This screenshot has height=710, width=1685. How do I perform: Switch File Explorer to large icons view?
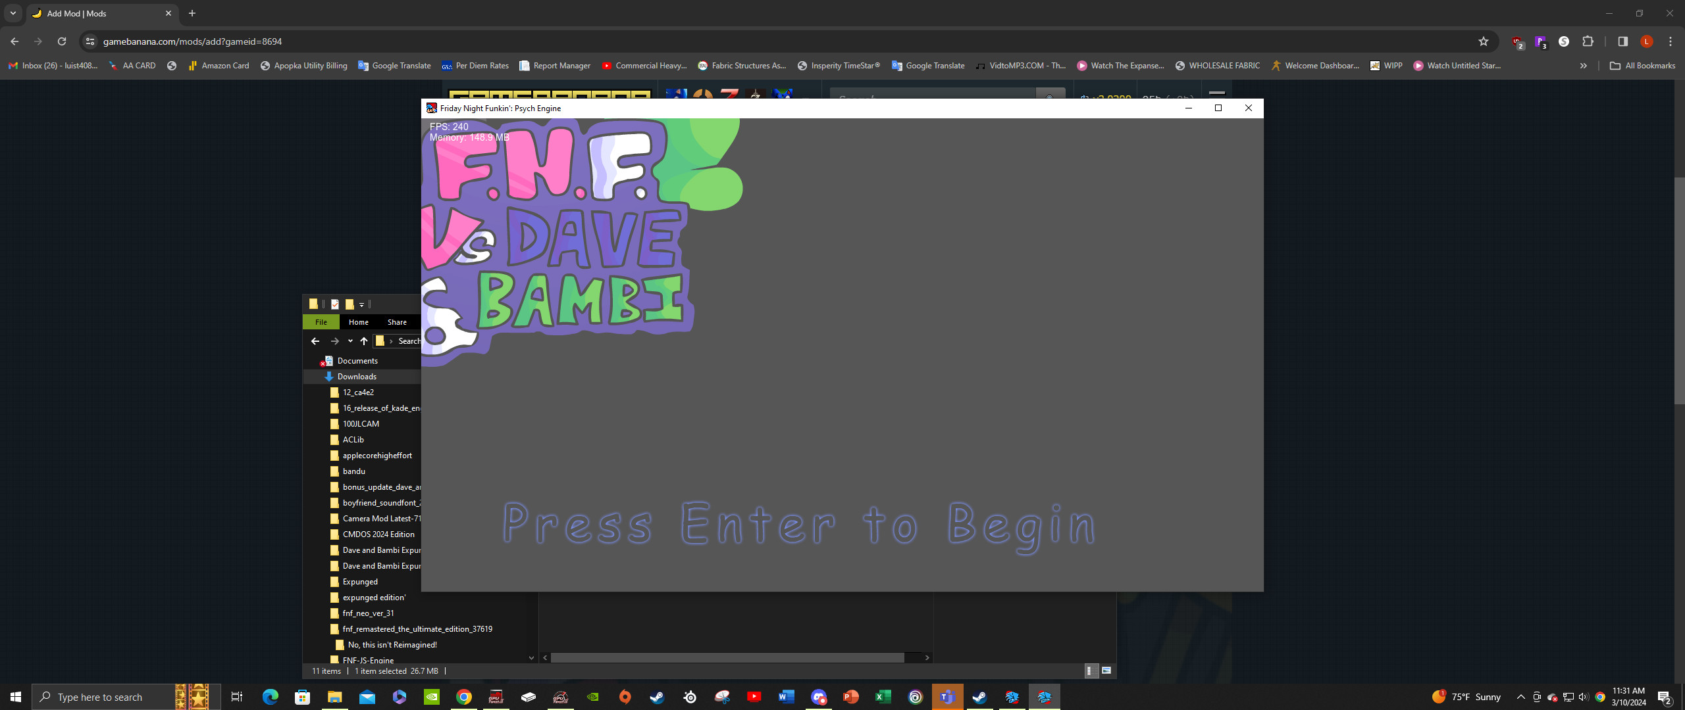click(x=1106, y=671)
